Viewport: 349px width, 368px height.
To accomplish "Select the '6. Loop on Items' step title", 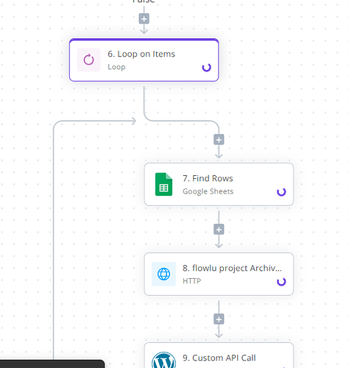I will [x=141, y=54].
